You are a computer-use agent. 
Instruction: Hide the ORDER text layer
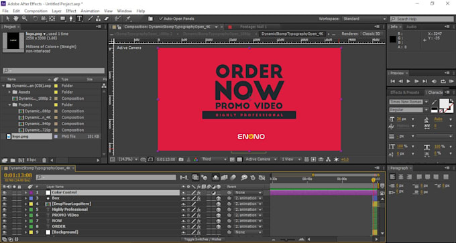[5, 226]
